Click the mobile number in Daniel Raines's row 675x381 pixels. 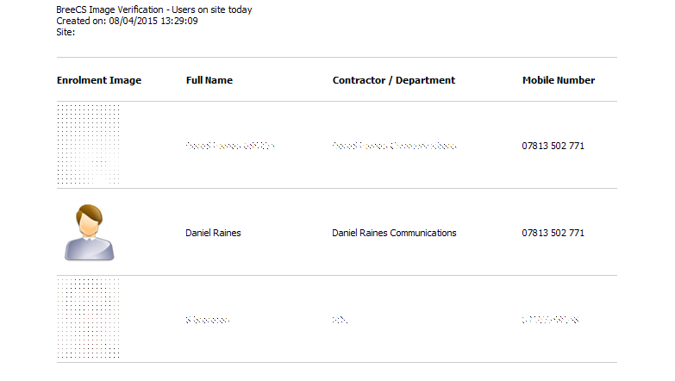553,233
